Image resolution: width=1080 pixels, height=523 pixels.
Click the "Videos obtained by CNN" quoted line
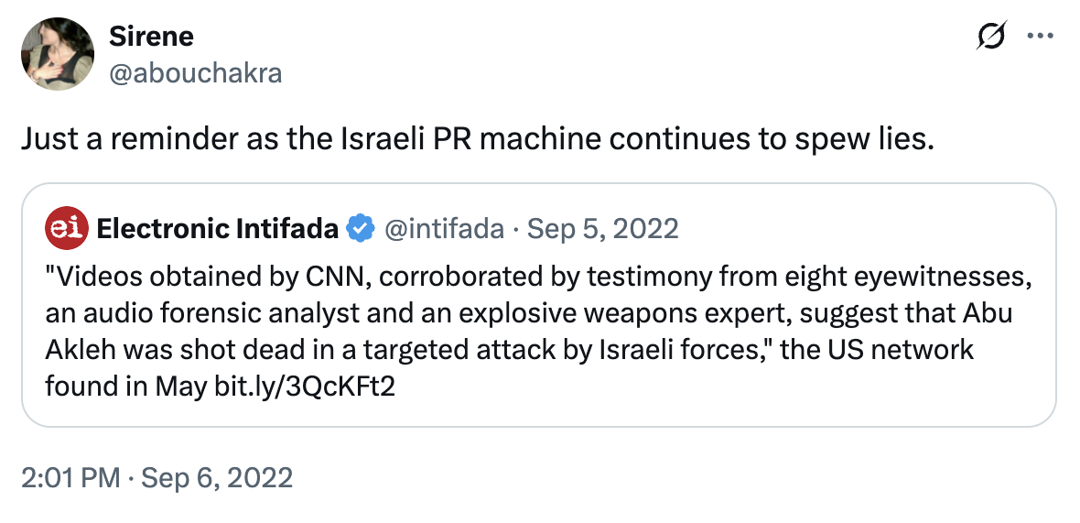click(x=221, y=278)
